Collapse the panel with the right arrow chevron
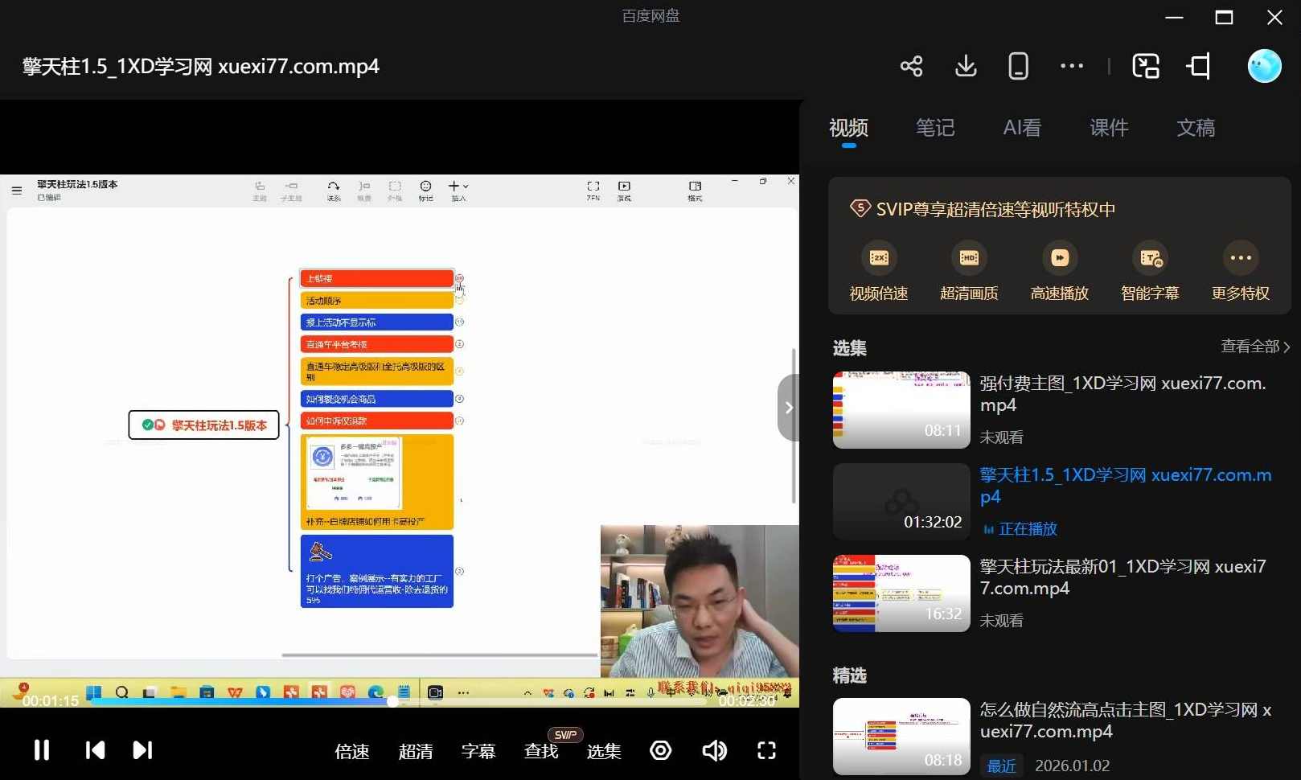Viewport: 1301px width, 780px height. coord(788,408)
